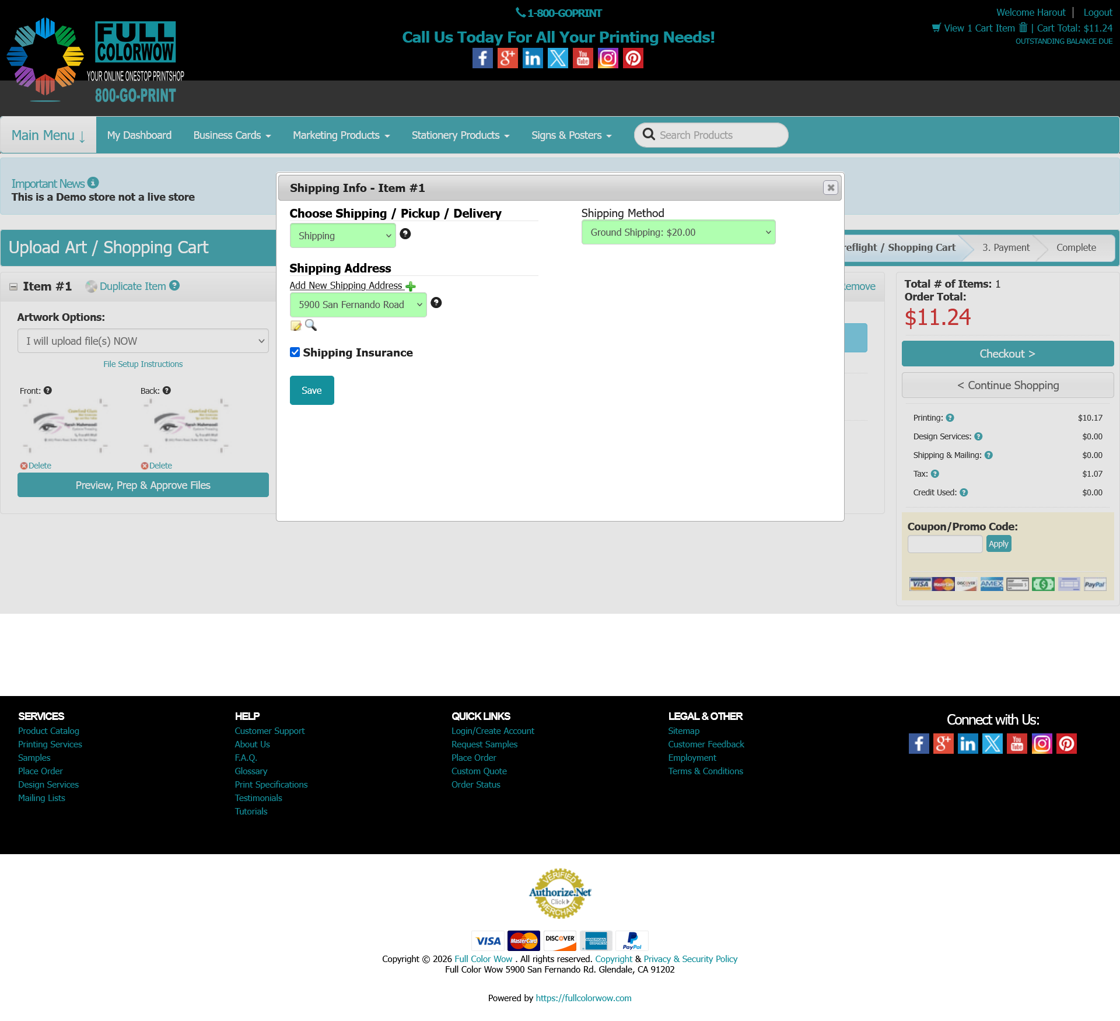Collapse Item #1 with minus toggle
This screenshot has width=1120, height=1021.
tap(13, 286)
